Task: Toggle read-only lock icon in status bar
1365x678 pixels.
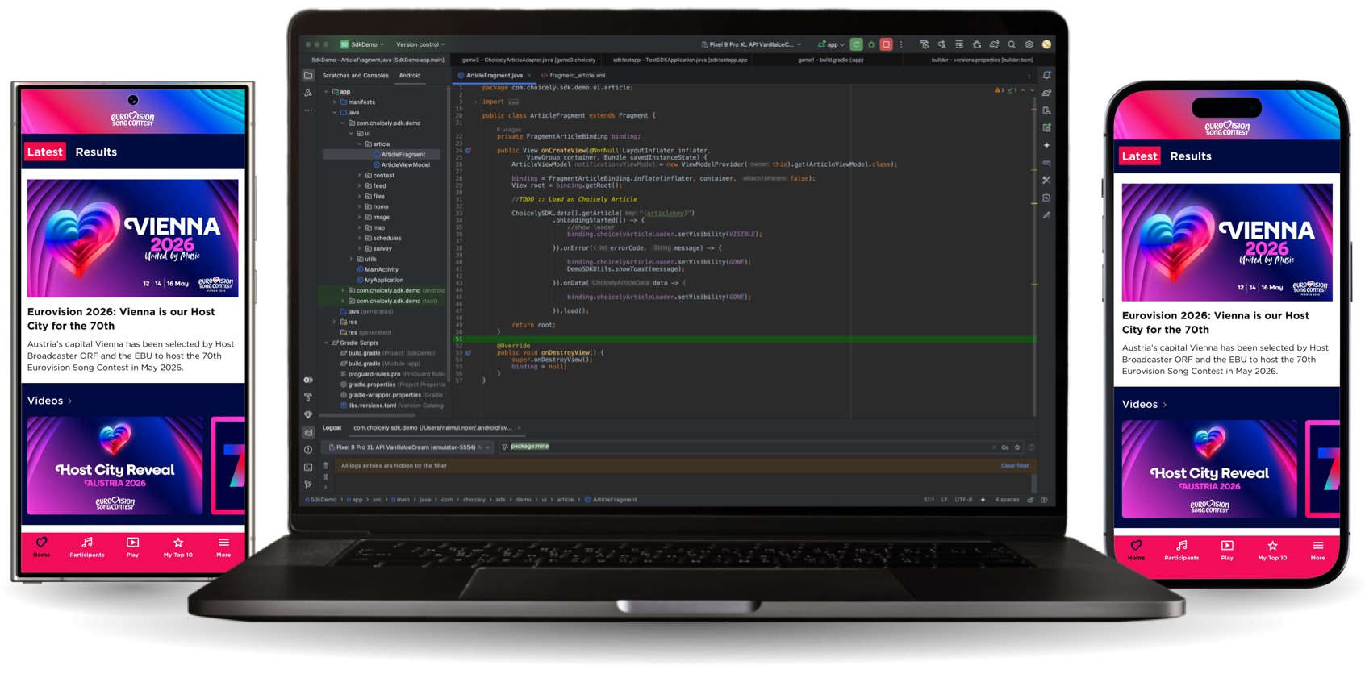Action: click(x=1030, y=500)
